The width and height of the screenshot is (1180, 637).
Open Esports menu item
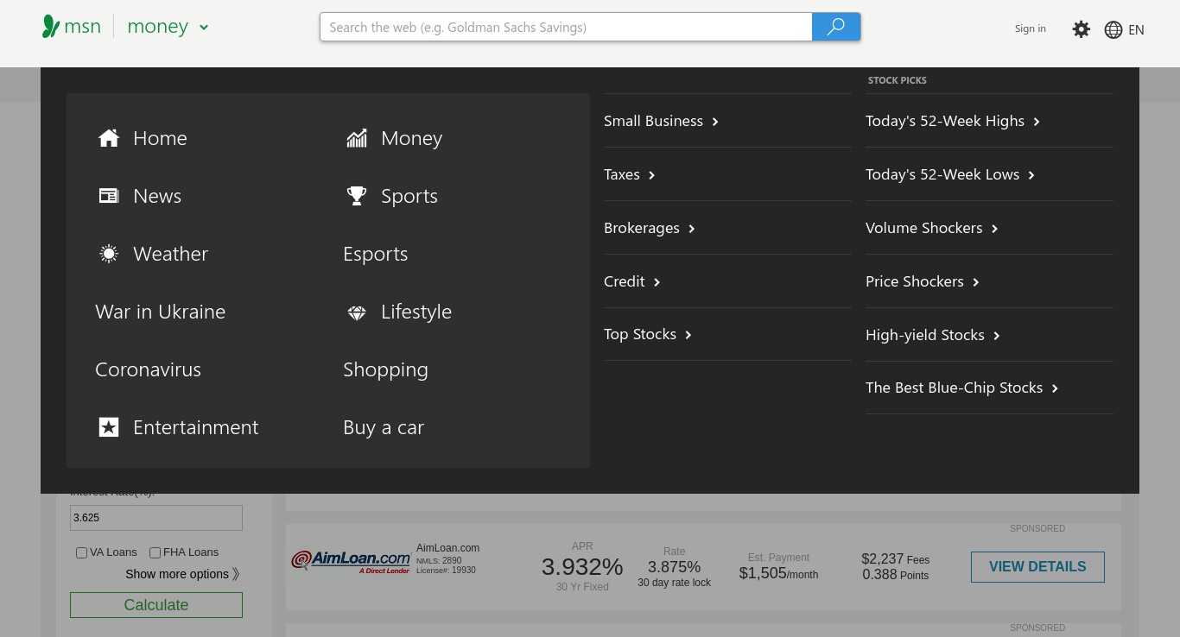pyautogui.click(x=375, y=254)
